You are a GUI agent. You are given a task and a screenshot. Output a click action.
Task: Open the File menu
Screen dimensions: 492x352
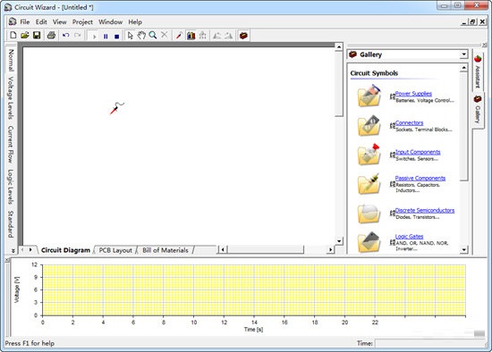click(25, 22)
